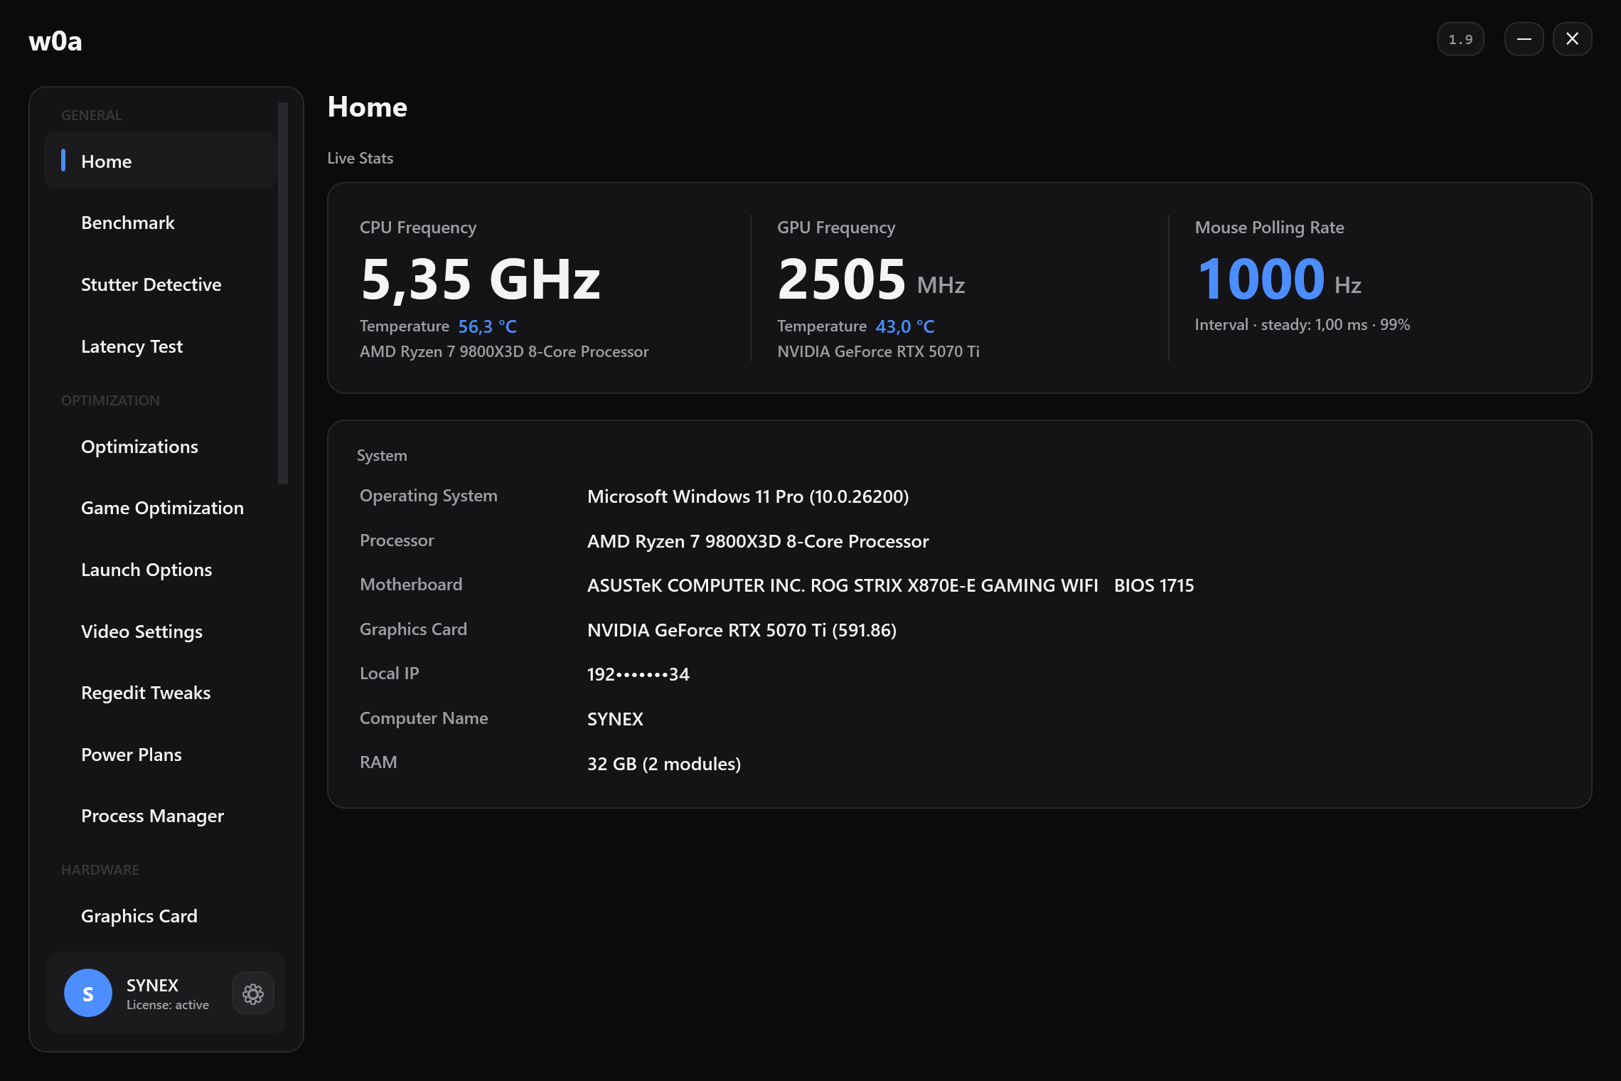The height and width of the screenshot is (1081, 1621).
Task: Click the blue S avatar circle
Action: [x=88, y=994]
